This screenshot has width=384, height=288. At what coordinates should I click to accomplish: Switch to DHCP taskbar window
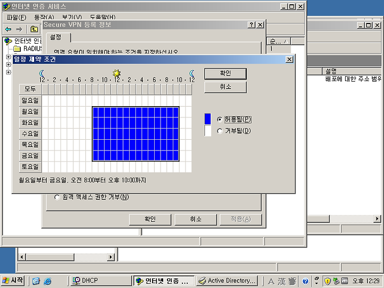pyautogui.click(x=101, y=281)
